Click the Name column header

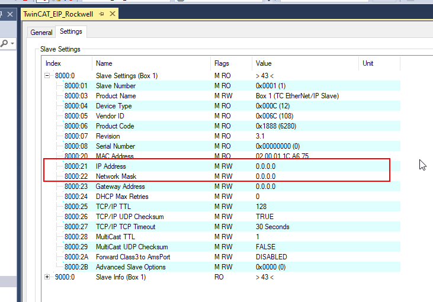[151, 63]
